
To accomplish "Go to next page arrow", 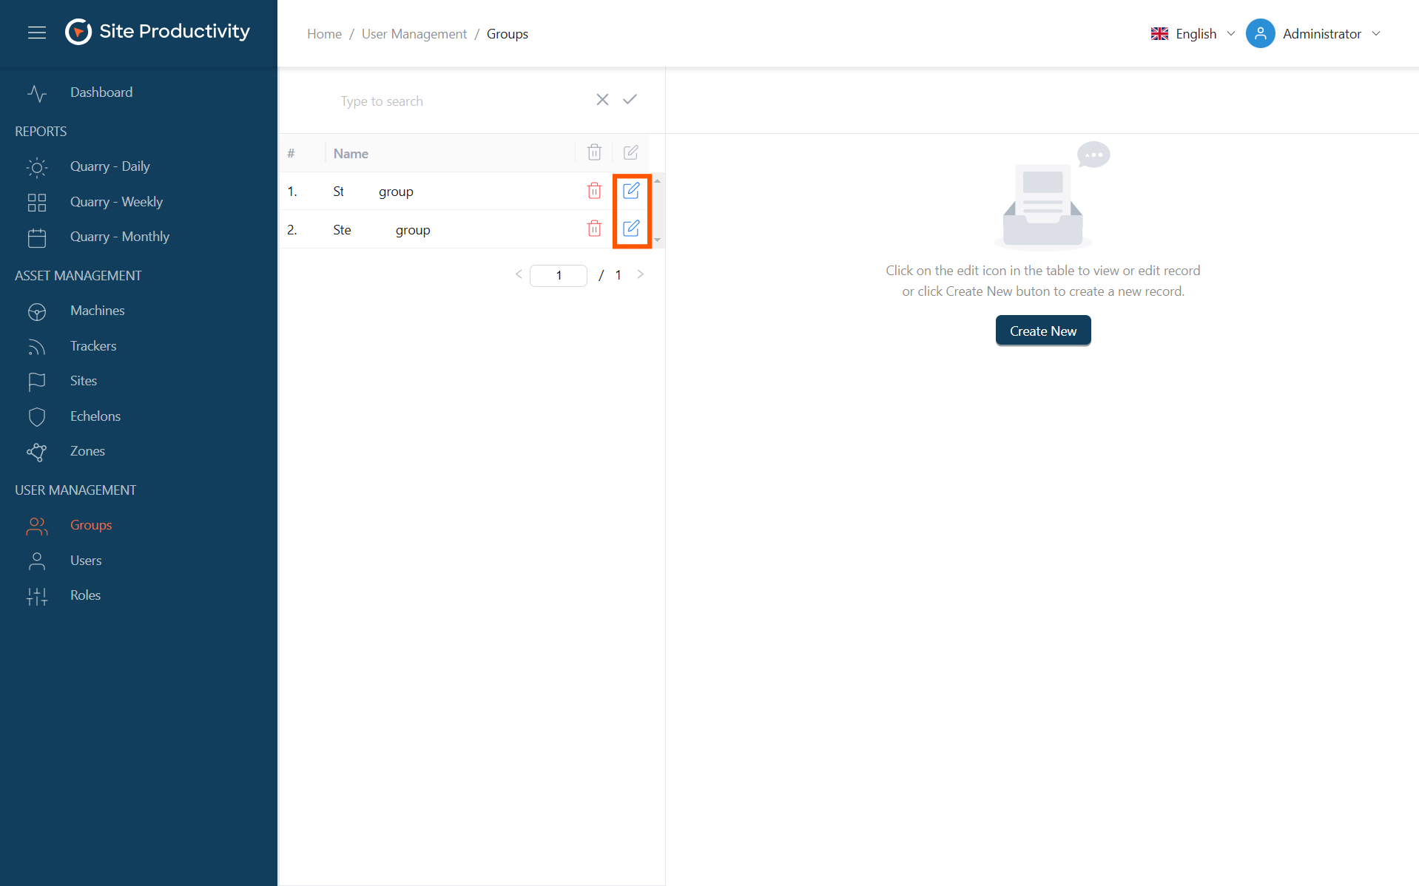I will click(641, 274).
